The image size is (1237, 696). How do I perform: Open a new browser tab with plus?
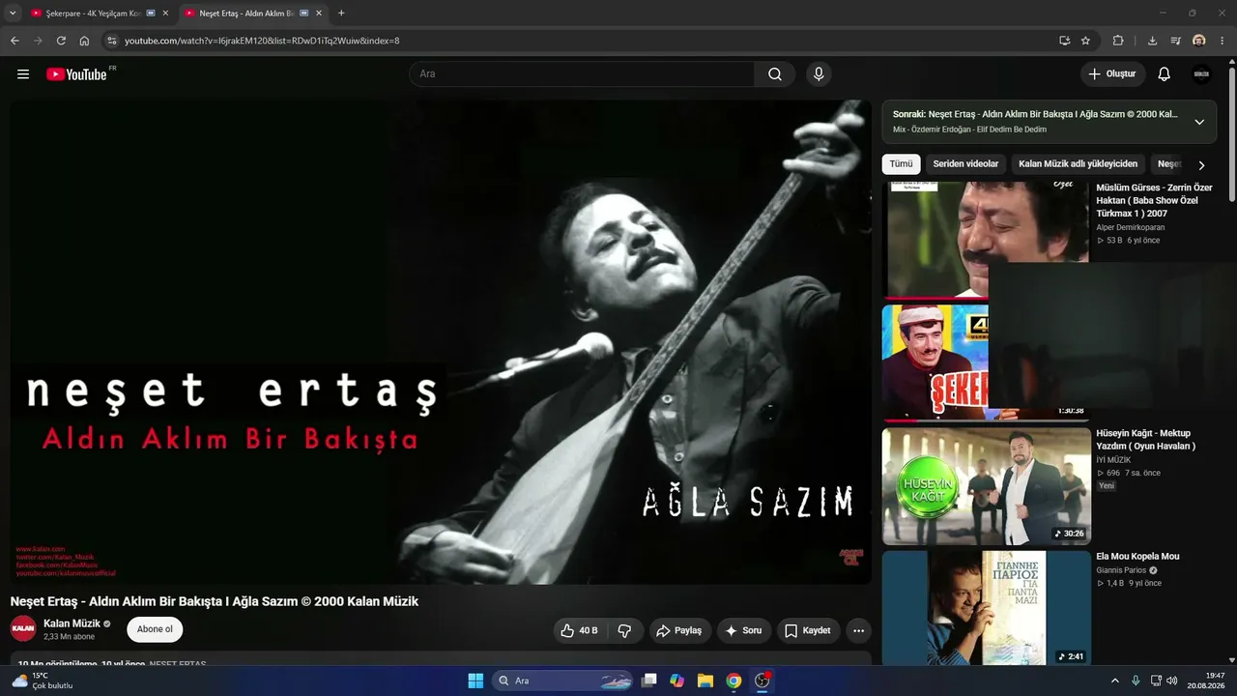tap(341, 14)
